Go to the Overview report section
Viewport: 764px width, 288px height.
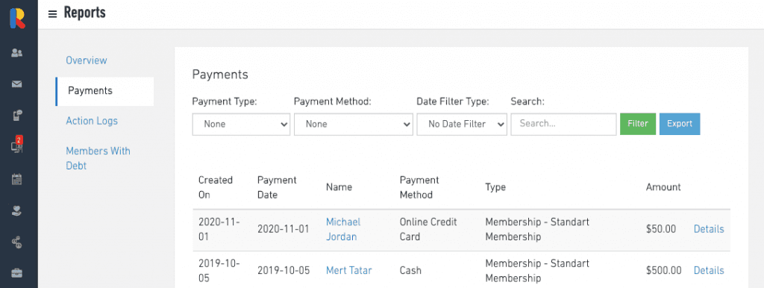coord(87,60)
